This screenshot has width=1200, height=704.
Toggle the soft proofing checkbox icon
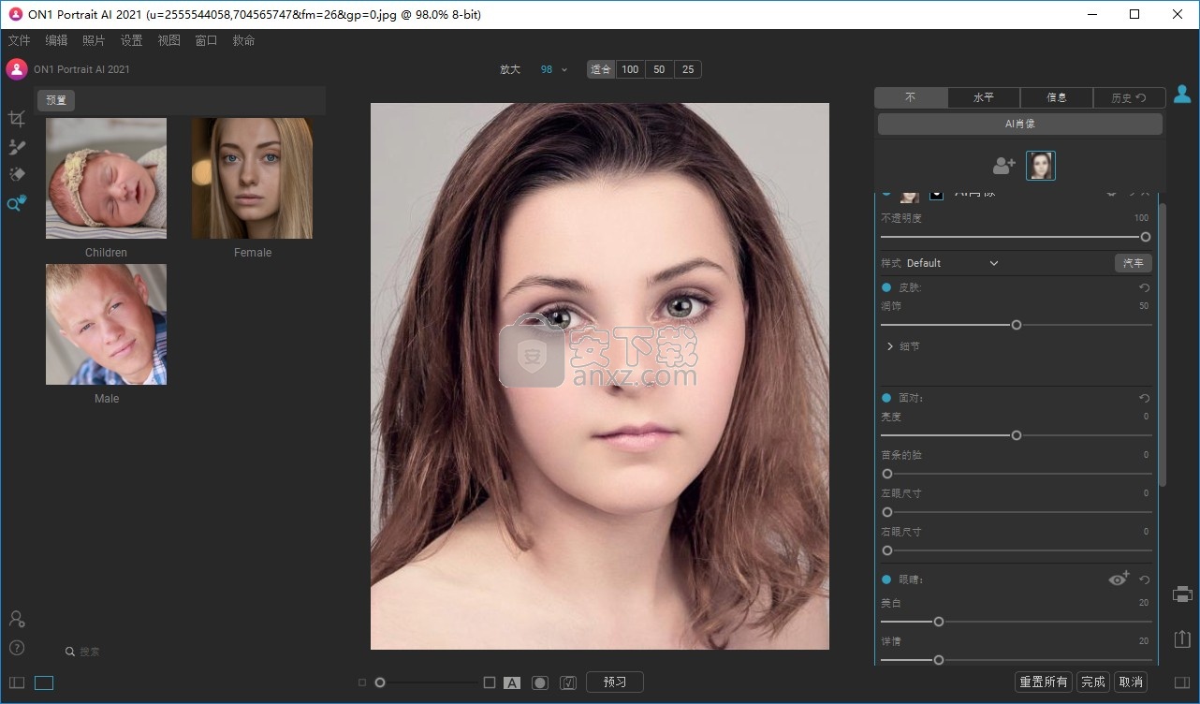[568, 682]
